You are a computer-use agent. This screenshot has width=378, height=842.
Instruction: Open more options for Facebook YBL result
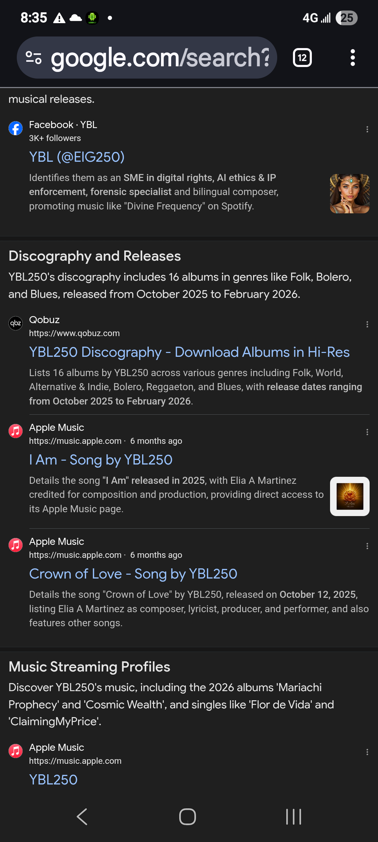pos(367,129)
